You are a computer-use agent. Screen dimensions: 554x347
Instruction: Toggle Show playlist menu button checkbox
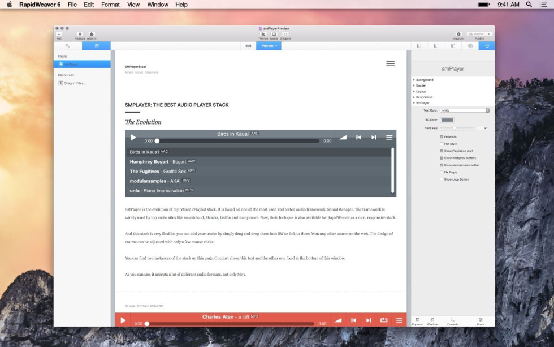tap(442, 165)
